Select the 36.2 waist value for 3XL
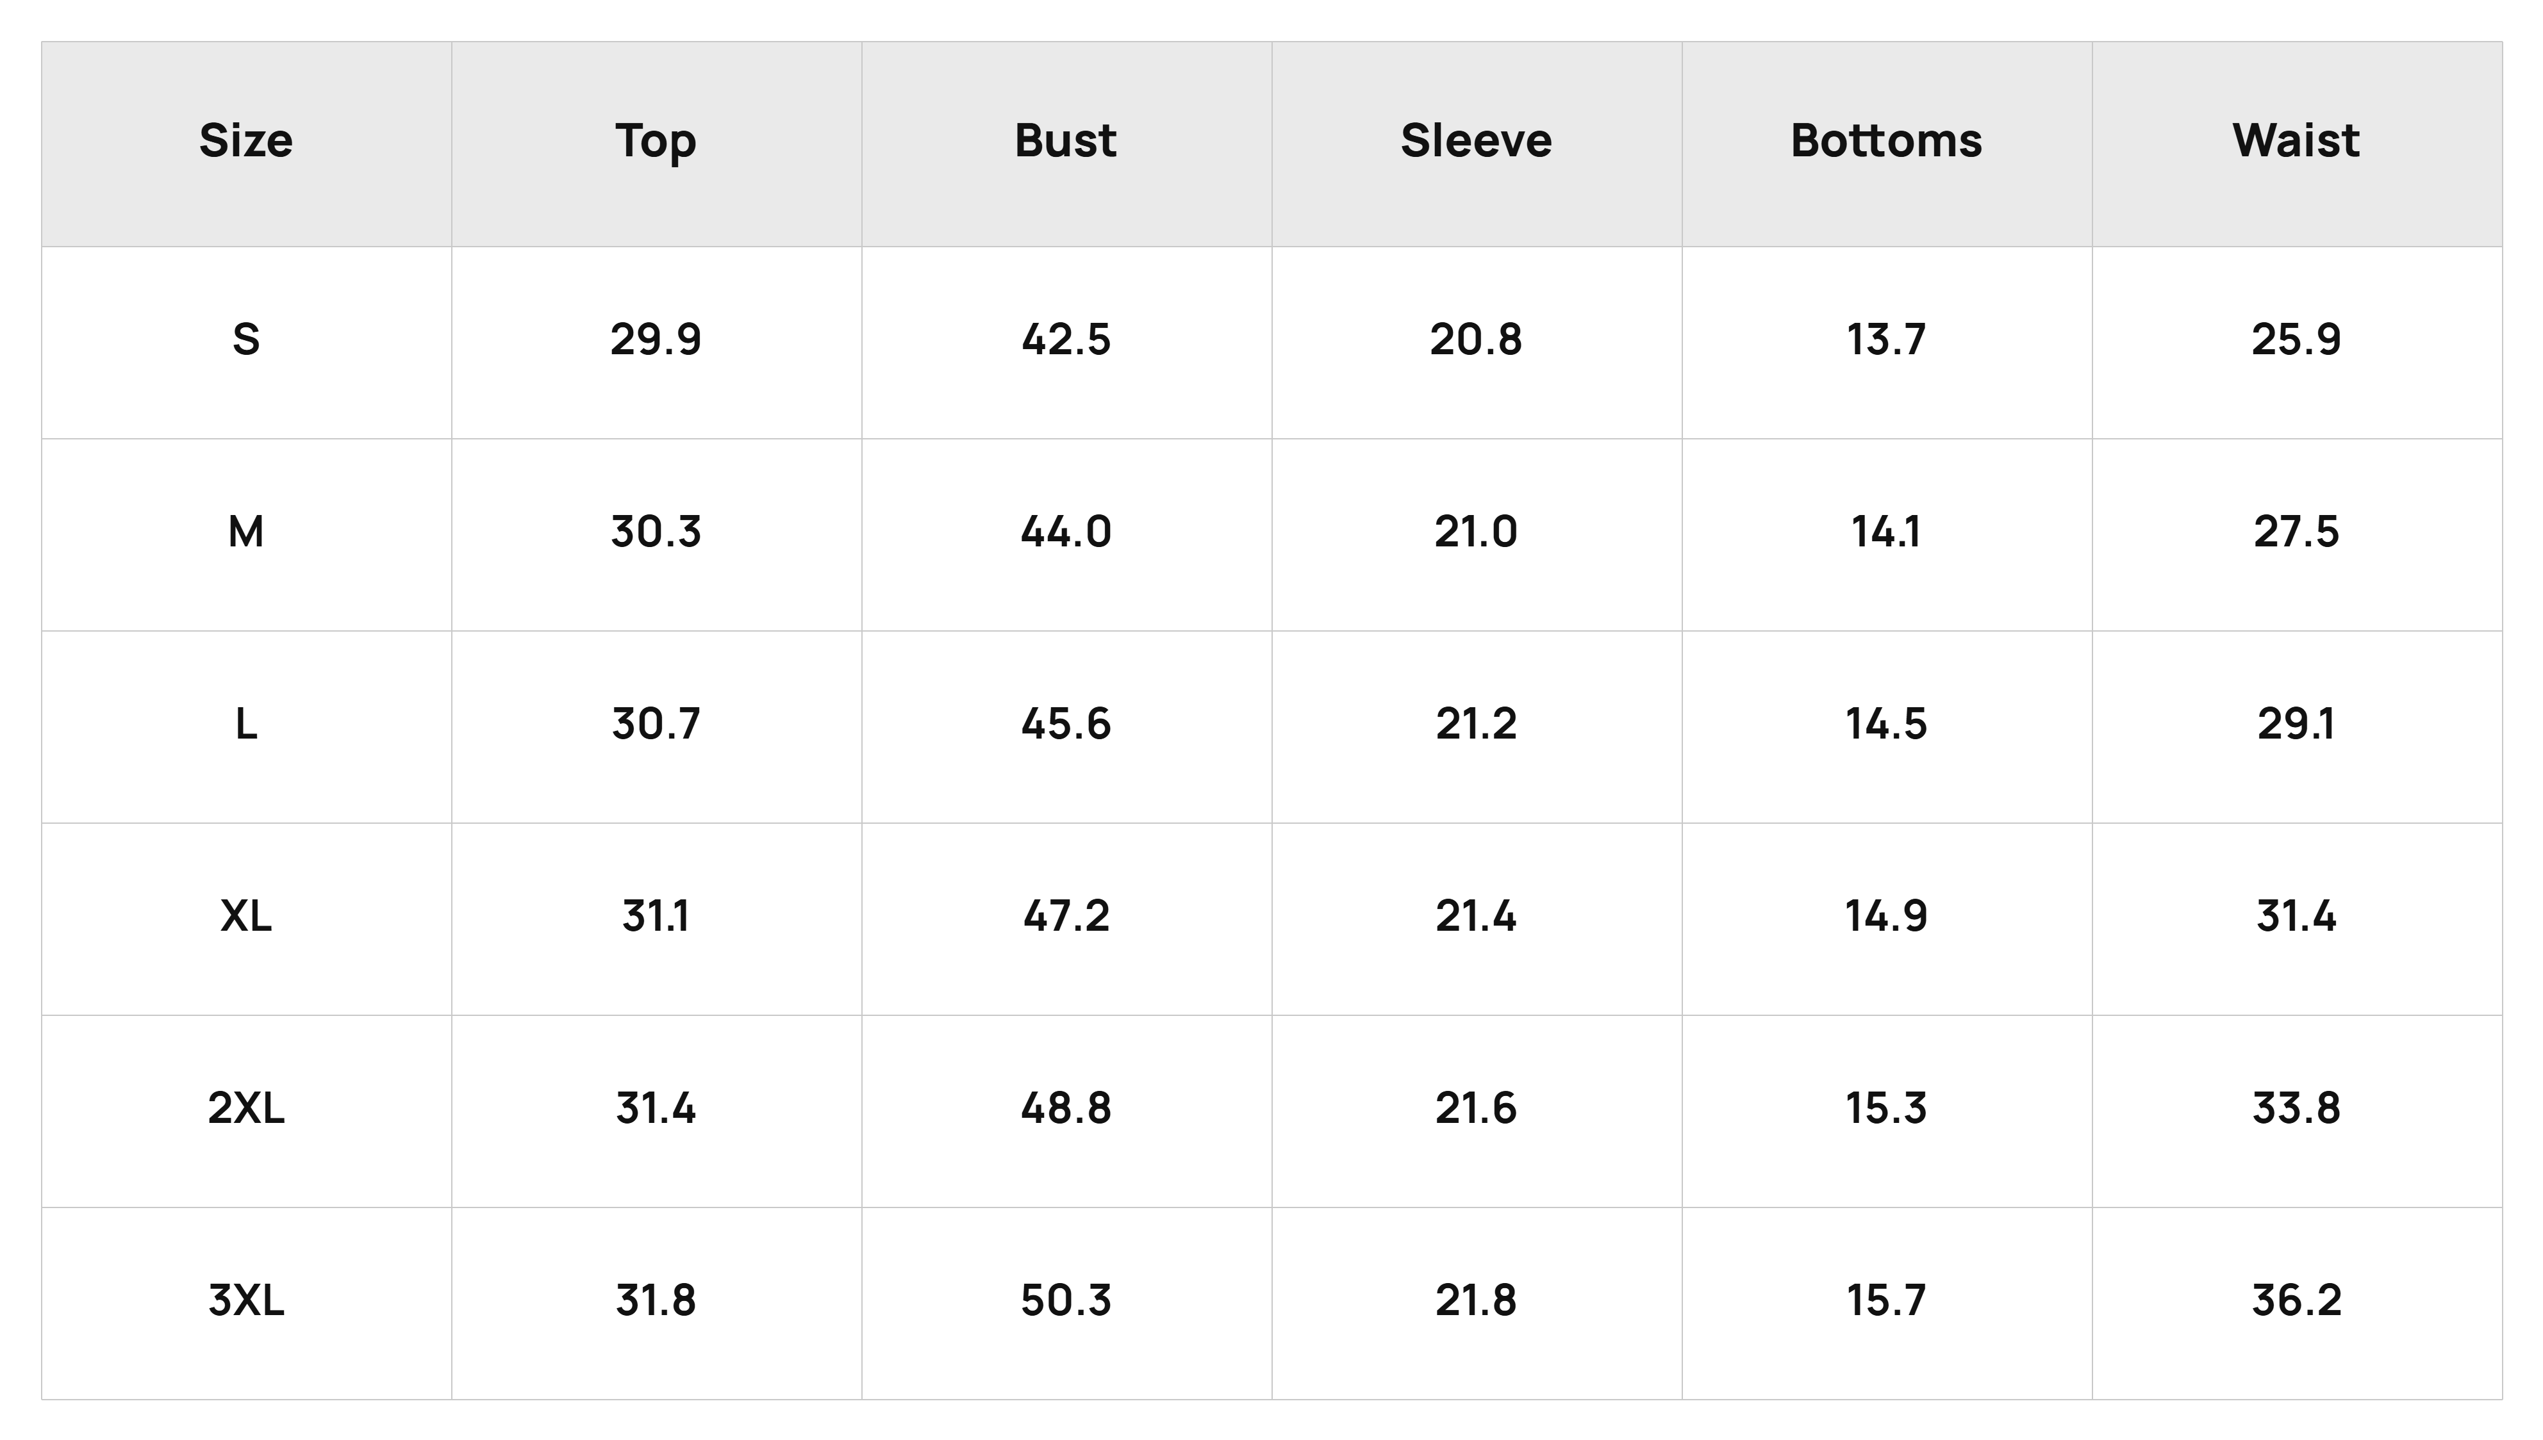Screen dimensions: 2543x1440 (x=2296, y=1300)
